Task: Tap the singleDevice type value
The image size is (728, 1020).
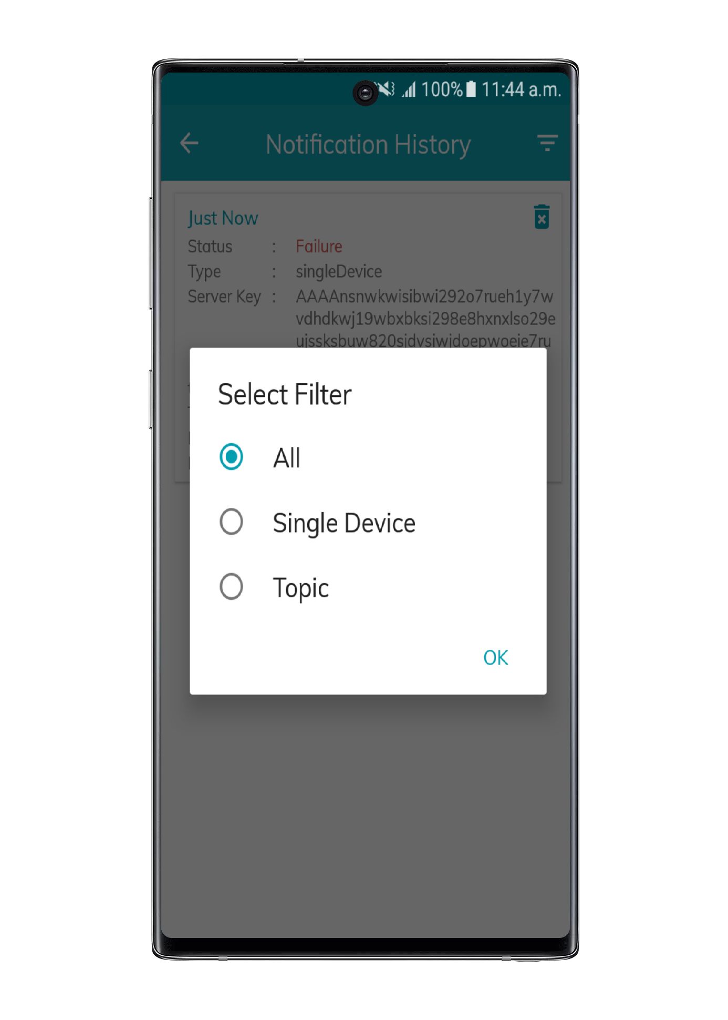Action: (339, 272)
